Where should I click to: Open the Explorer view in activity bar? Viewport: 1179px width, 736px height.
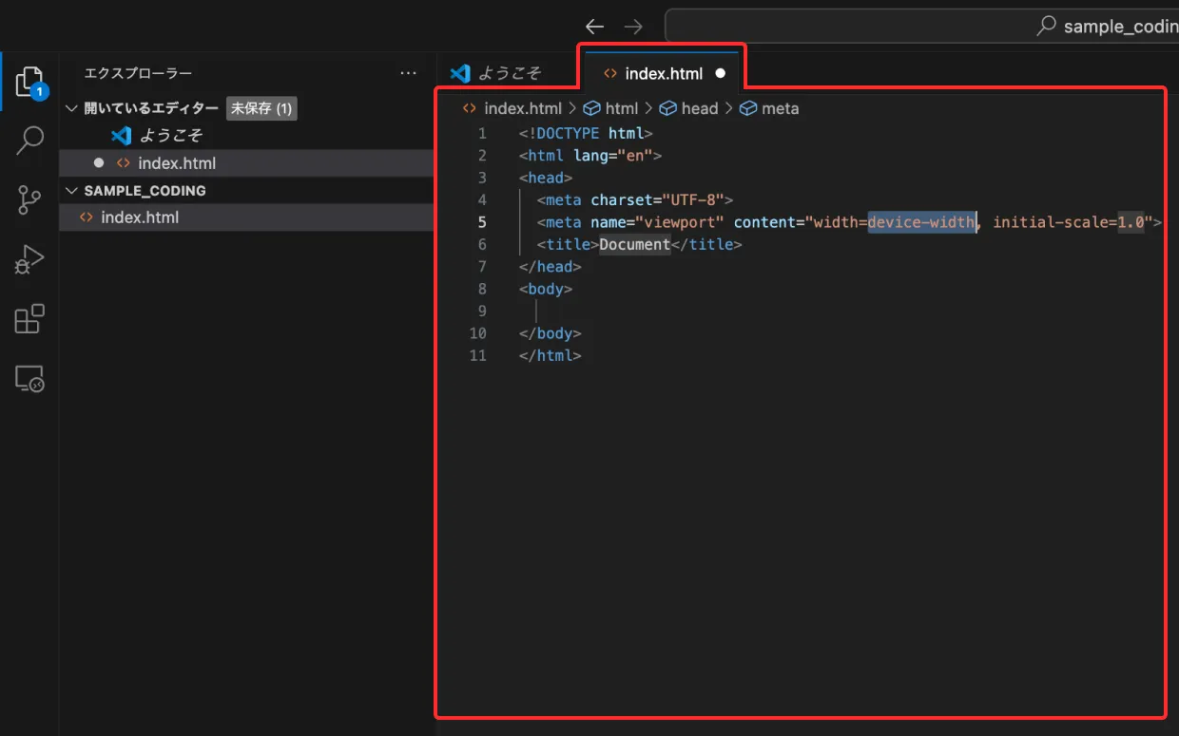[x=30, y=84]
